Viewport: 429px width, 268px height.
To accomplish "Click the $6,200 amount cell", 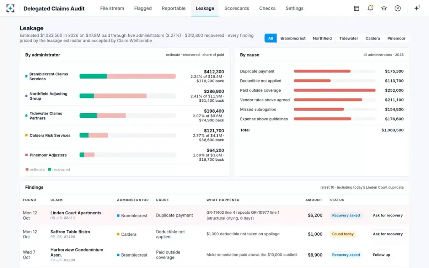I will coord(315,215).
